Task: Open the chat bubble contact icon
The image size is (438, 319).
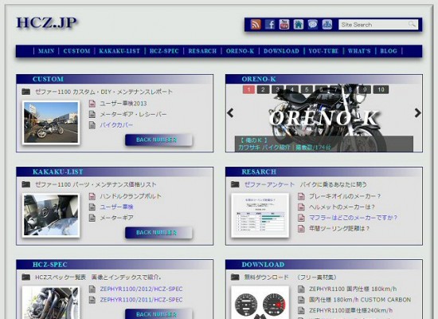Action: coord(313,25)
